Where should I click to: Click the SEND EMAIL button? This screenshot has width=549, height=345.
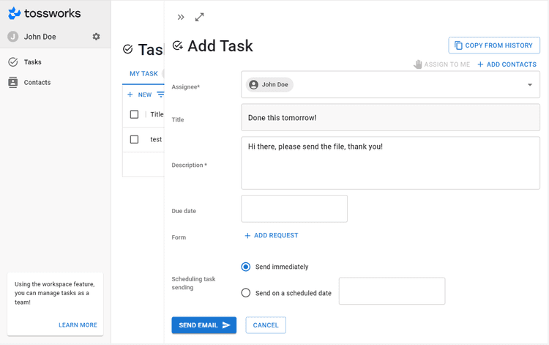[x=203, y=325]
